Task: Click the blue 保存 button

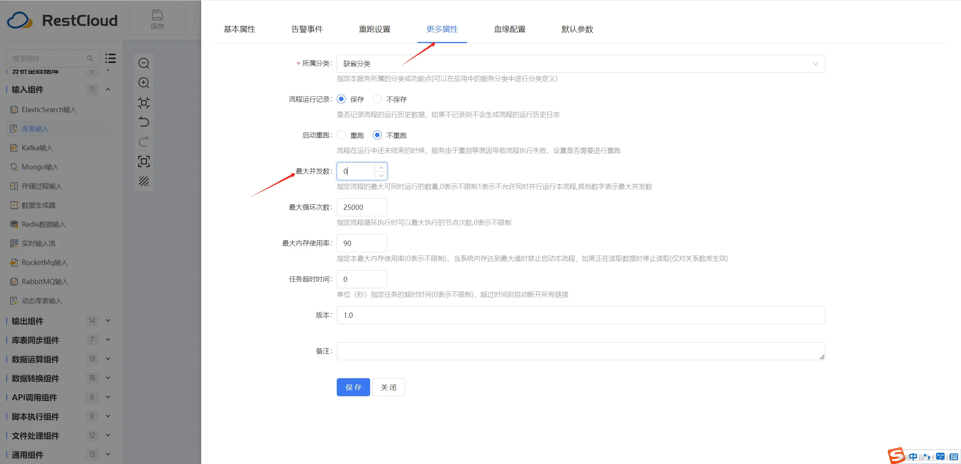Action: coord(353,387)
